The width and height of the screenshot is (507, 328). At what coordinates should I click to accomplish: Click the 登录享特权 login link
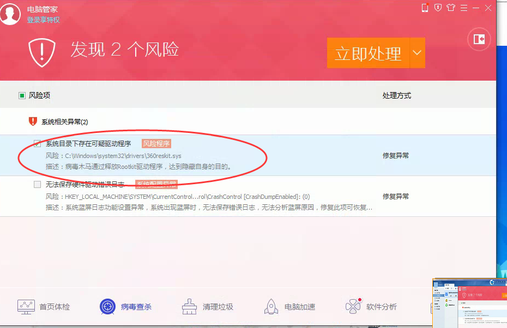pyautogui.click(x=44, y=20)
